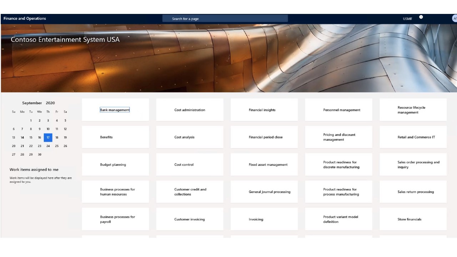Open the Budget planning workspace tile
The image size is (457, 257).
coord(115,165)
